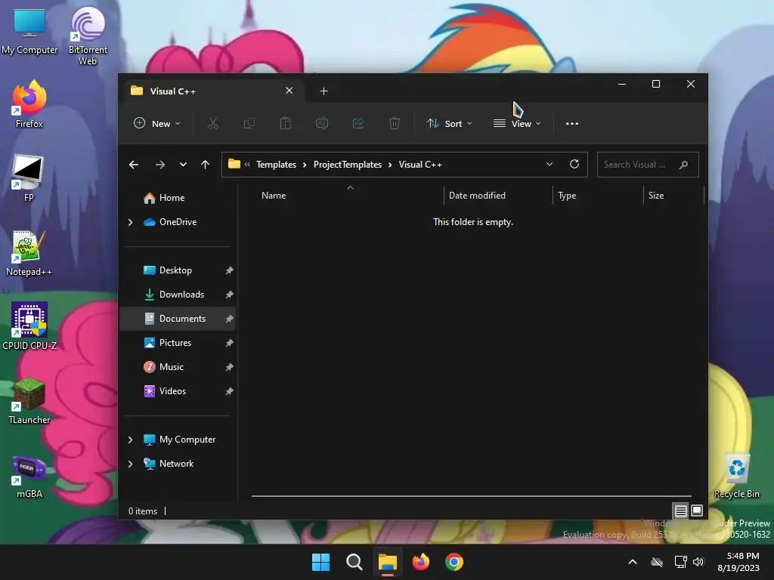
Task: Sort by Date modified column header
Action: 498,196
